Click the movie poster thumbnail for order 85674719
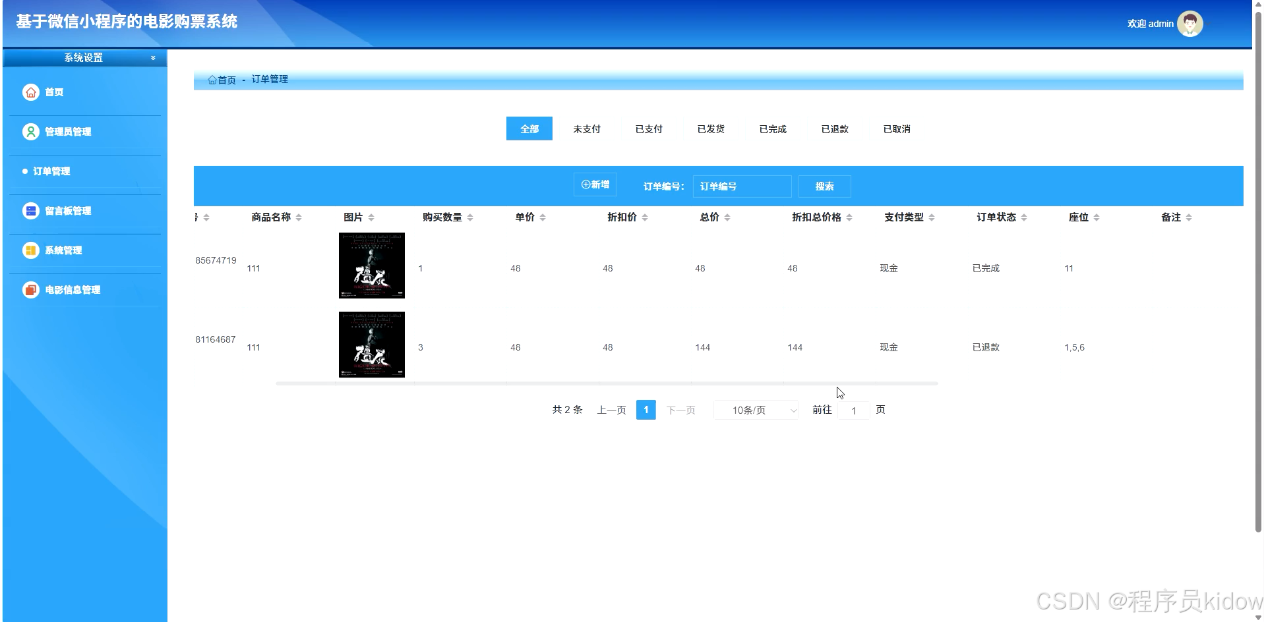 click(x=371, y=265)
